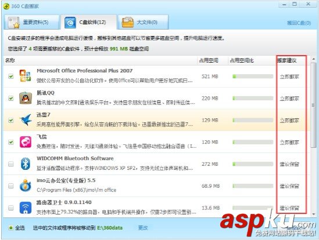Click the 13.6 MB size value
Screen dimensions: 319x240
click(x=210, y=208)
